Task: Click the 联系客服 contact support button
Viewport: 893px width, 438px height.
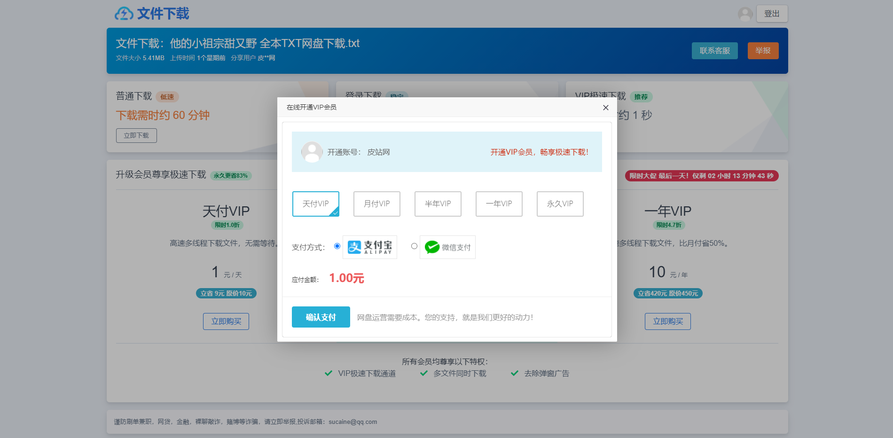Action: [714, 51]
